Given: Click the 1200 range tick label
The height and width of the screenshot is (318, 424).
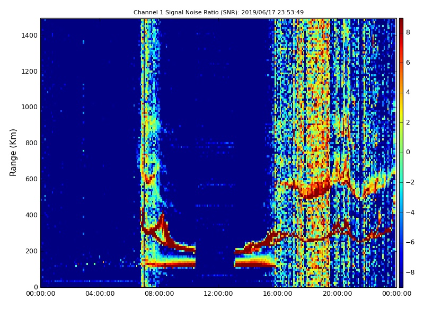Looking at the screenshot, I should click(30, 72).
